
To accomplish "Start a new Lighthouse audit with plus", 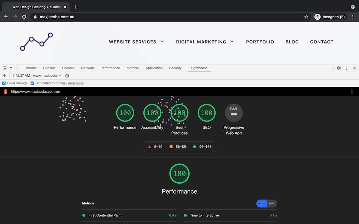I will (4, 76).
